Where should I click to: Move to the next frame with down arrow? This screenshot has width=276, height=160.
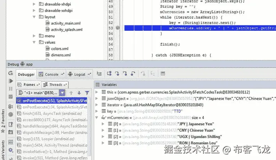tap(79, 93)
